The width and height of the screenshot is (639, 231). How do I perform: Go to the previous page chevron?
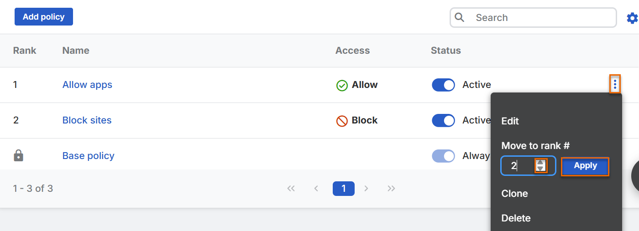[x=316, y=189]
